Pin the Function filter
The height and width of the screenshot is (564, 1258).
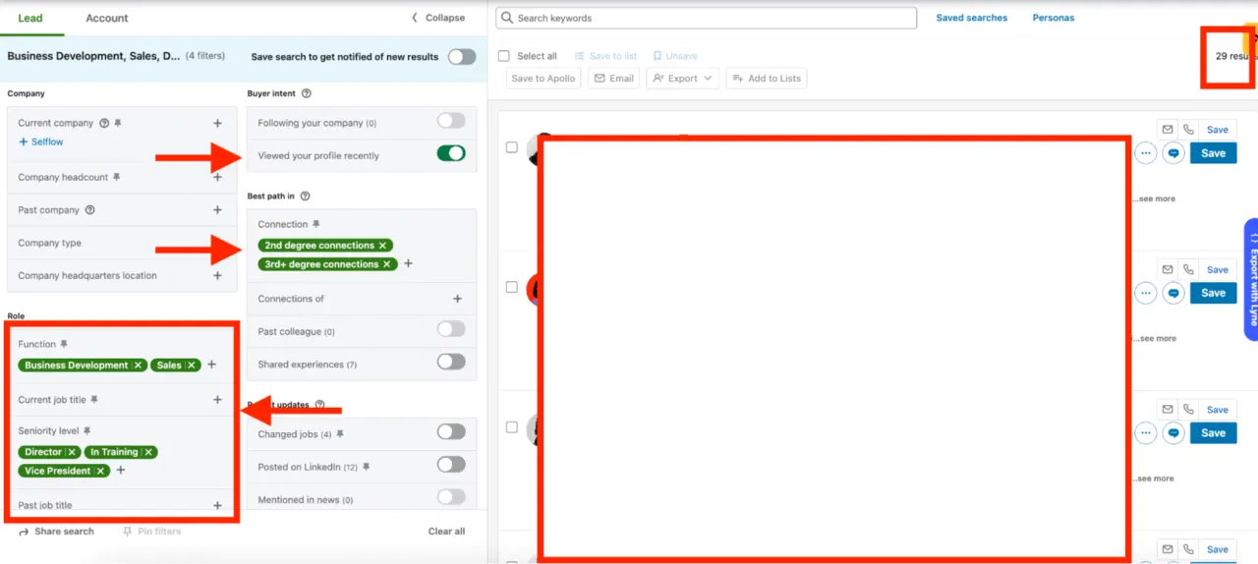[64, 345]
